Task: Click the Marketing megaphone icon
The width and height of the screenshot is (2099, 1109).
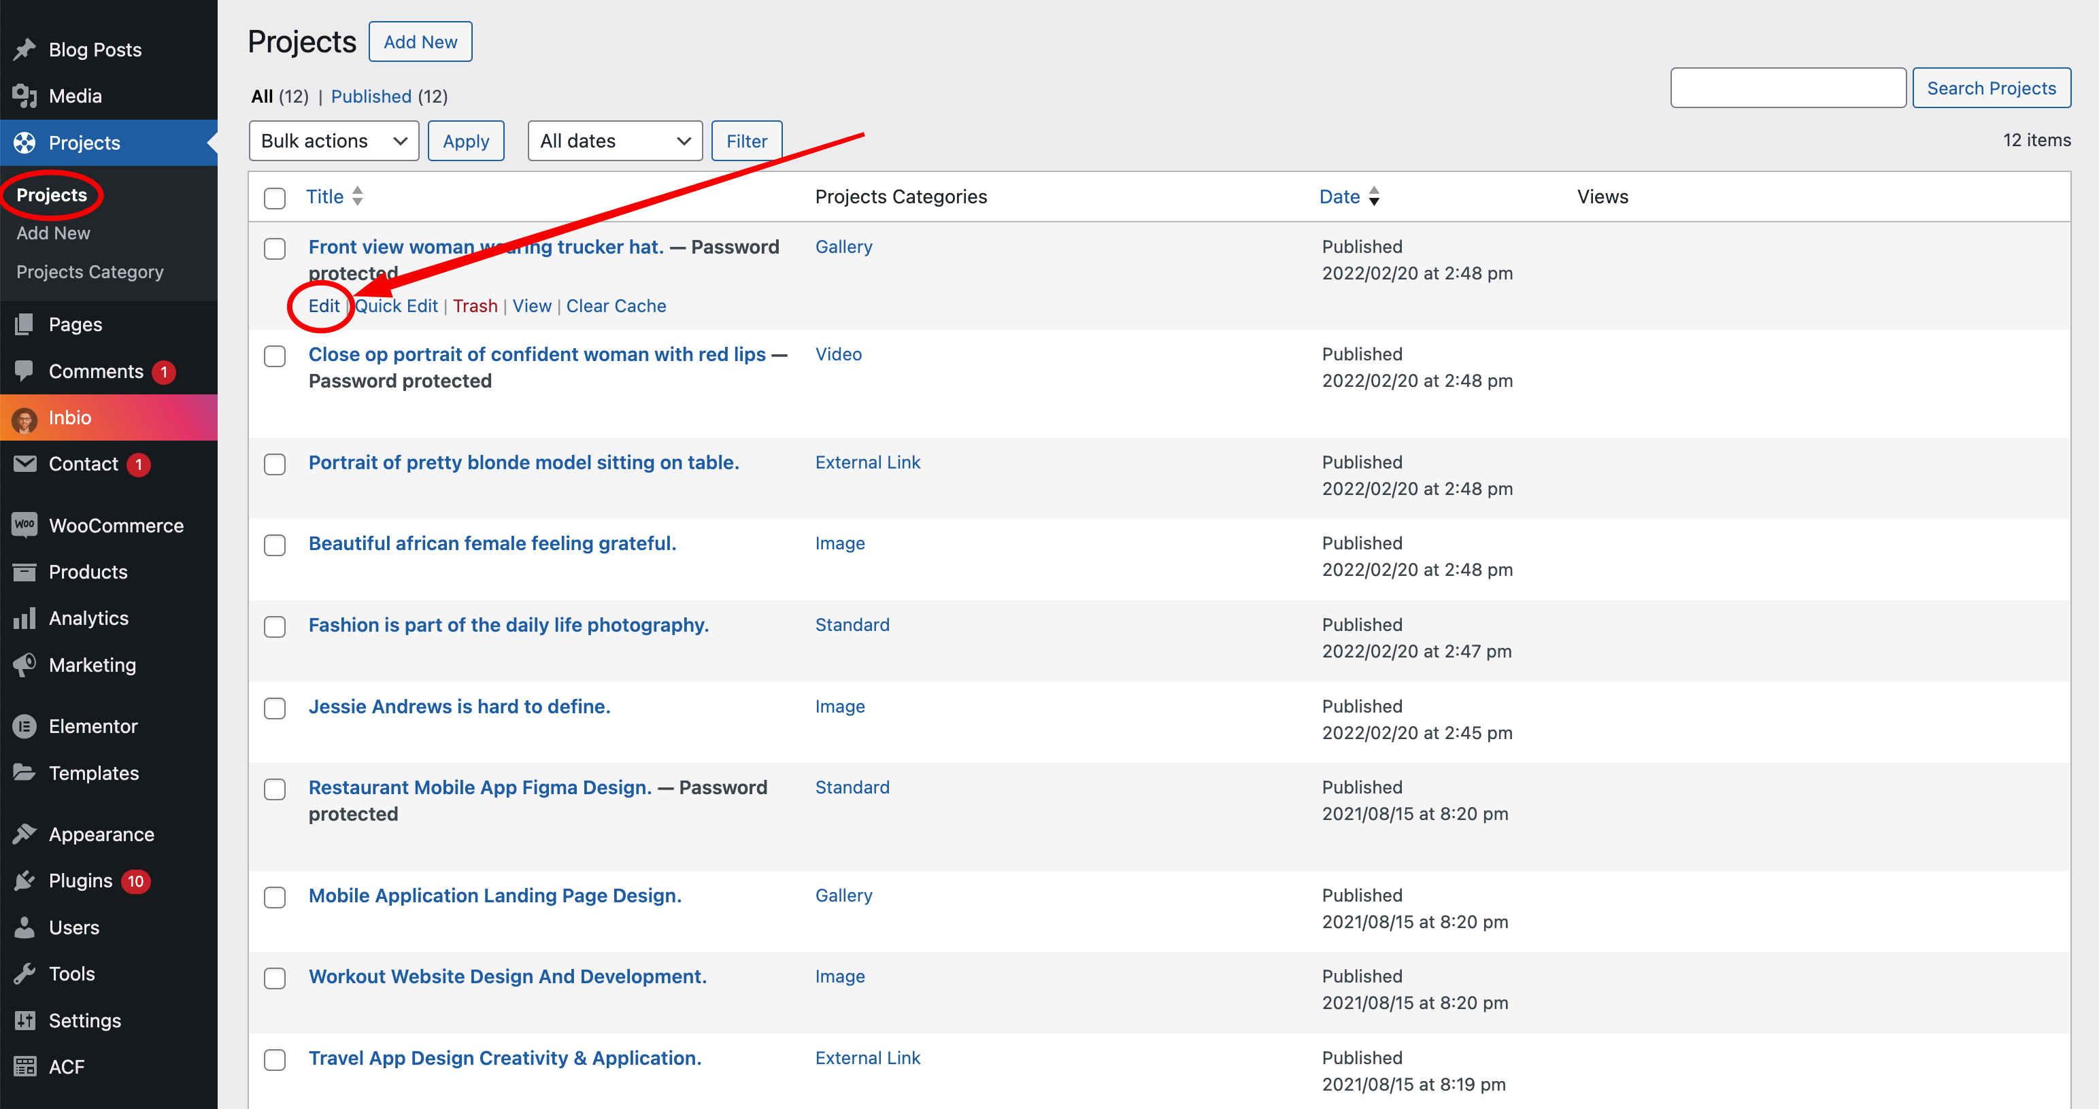Action: tap(24, 665)
